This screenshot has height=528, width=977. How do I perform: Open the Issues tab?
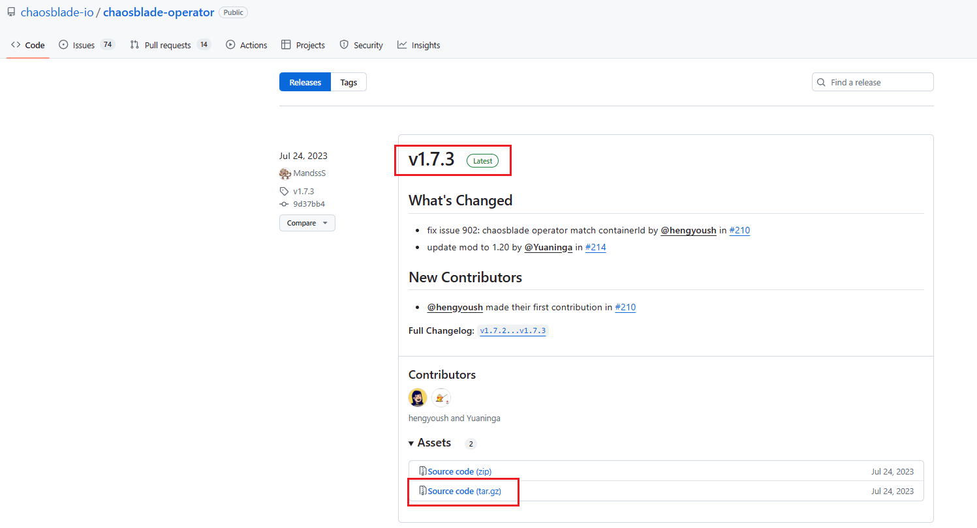point(86,45)
